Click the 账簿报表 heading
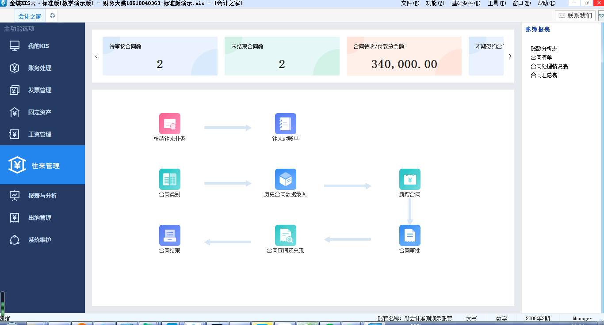 538,30
